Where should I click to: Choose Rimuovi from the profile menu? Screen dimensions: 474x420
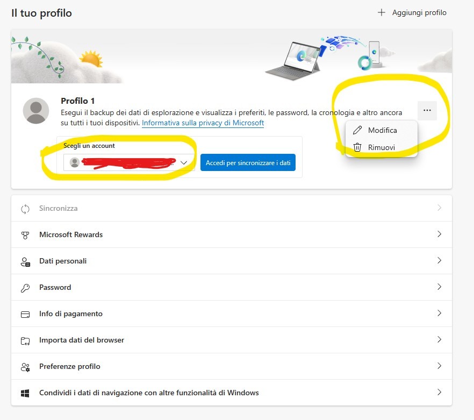pyautogui.click(x=382, y=147)
